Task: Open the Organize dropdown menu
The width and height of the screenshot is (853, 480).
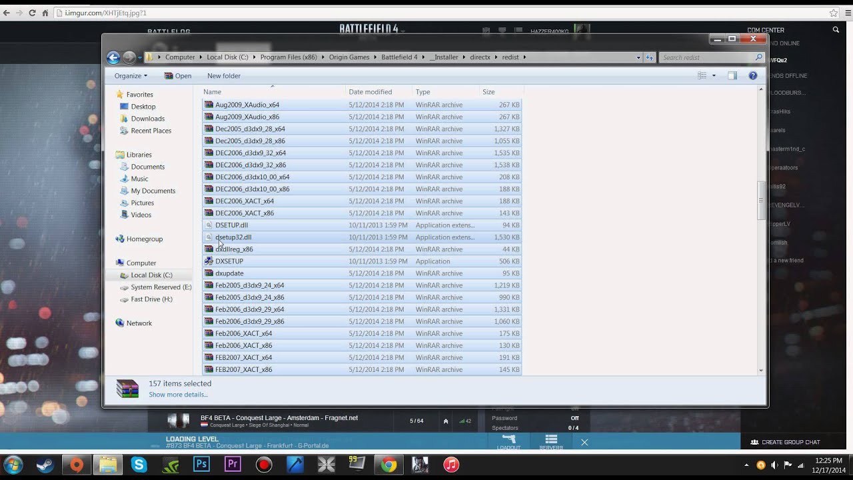Action: coord(131,76)
